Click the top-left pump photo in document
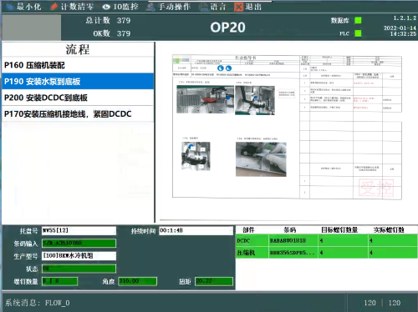Viewport: 418px width, 312px height. (x=205, y=99)
